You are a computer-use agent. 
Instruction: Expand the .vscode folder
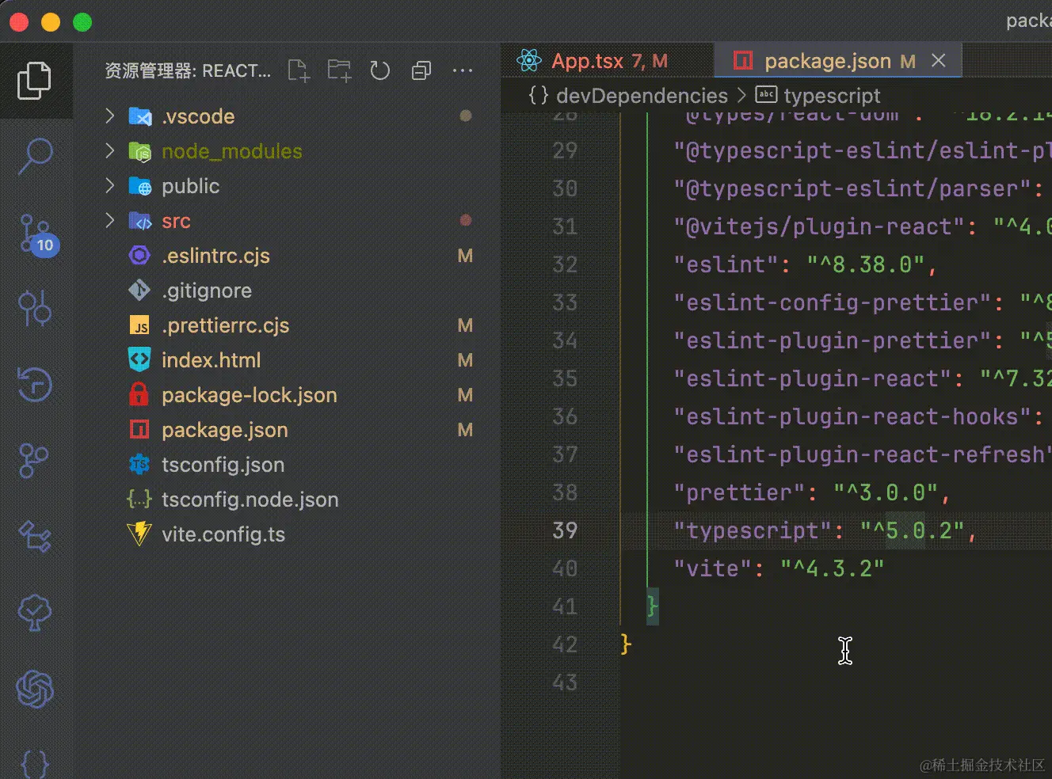[x=198, y=116]
